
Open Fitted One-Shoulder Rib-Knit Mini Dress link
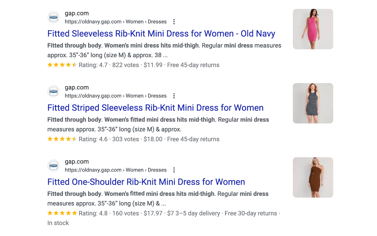click(x=146, y=182)
